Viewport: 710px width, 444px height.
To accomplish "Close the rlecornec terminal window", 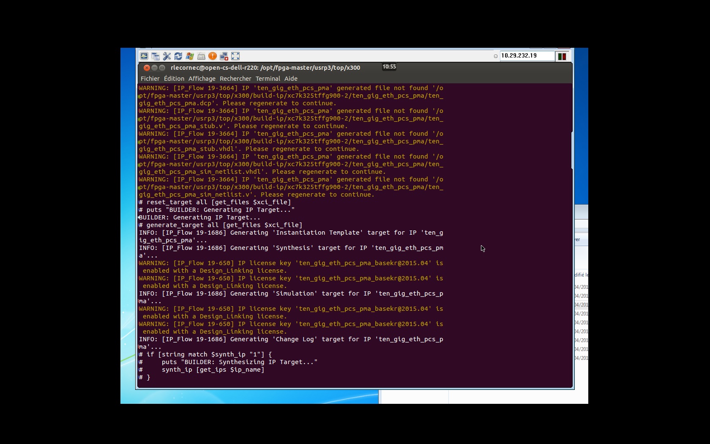I will coord(147,68).
